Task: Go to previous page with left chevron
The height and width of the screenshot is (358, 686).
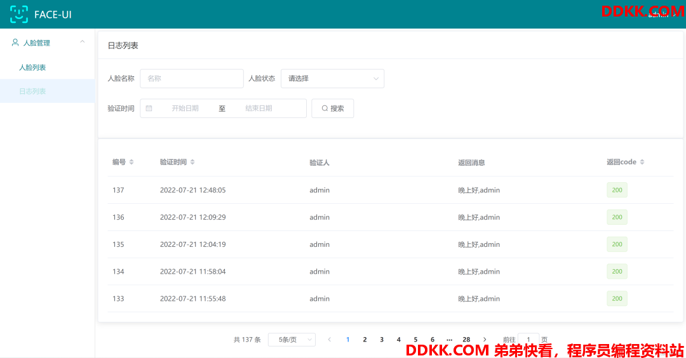Action: tap(329, 340)
